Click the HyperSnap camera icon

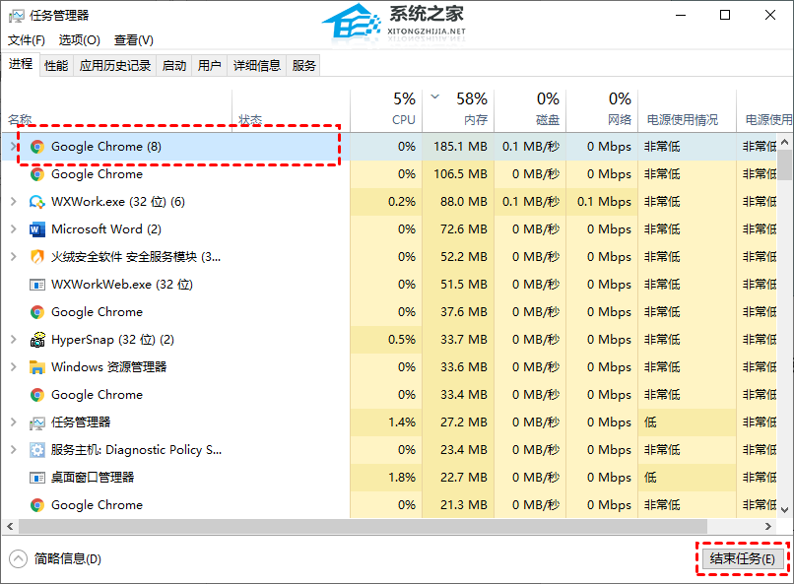pos(37,340)
